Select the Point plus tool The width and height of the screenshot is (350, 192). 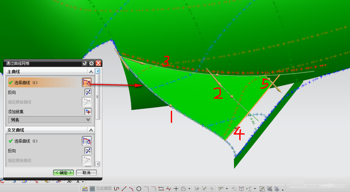tap(176, 189)
